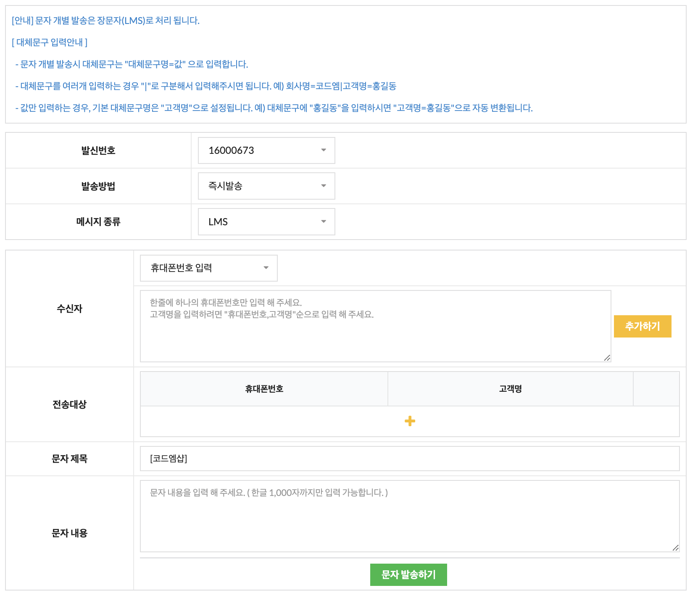The width and height of the screenshot is (690, 596).
Task: Click the 문자 내용 row label
Action: click(x=70, y=533)
